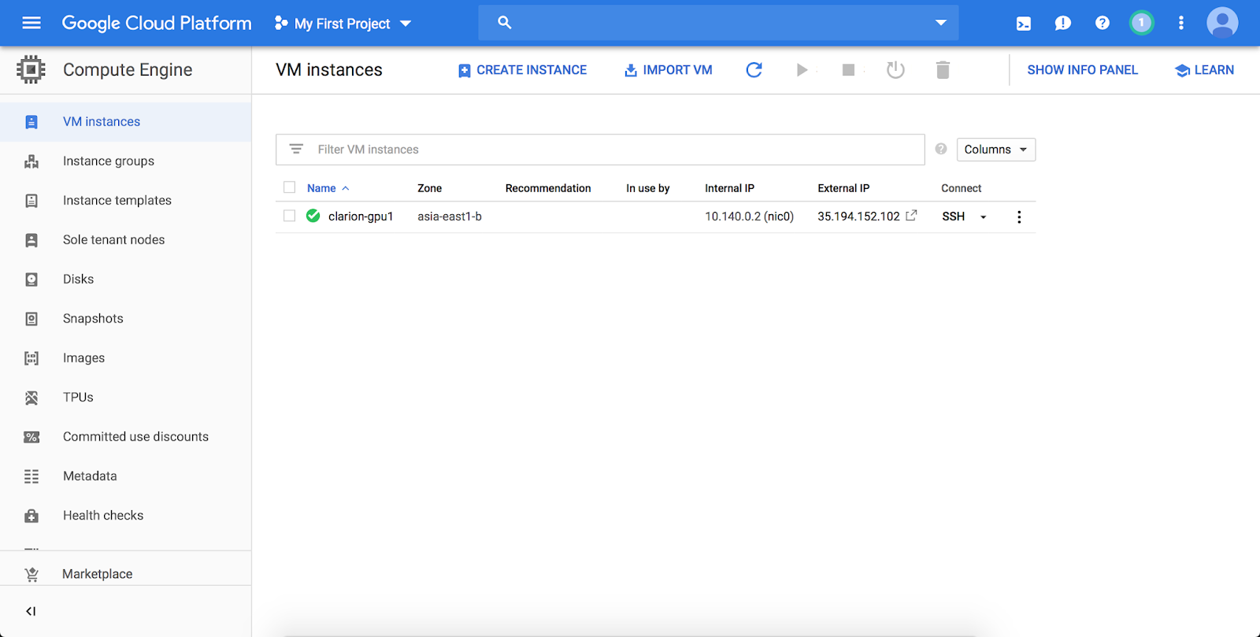Viewport: 1260px width, 637px height.
Task: Open the user account avatar
Action: pyautogui.click(x=1222, y=23)
